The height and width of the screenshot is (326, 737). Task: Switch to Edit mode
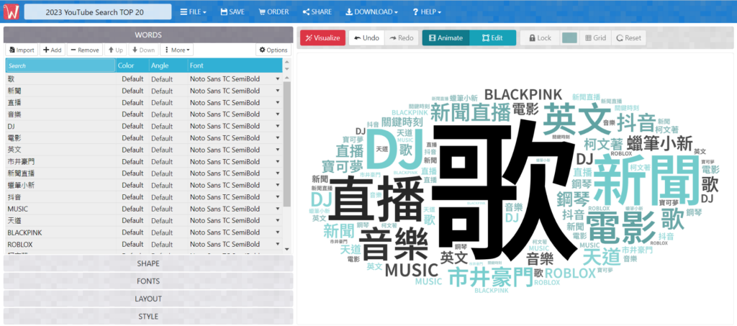(x=492, y=38)
